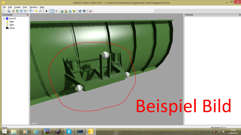
Task: Click the Redo arrow icon
Action: coord(40,11)
